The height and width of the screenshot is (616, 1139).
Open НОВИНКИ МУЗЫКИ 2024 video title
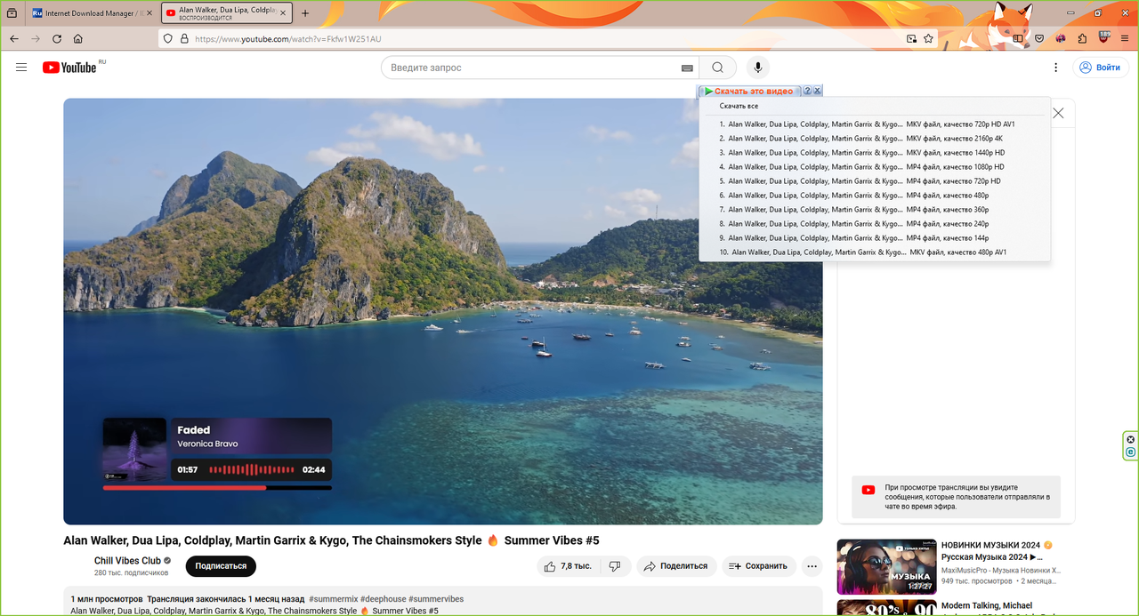(997, 551)
